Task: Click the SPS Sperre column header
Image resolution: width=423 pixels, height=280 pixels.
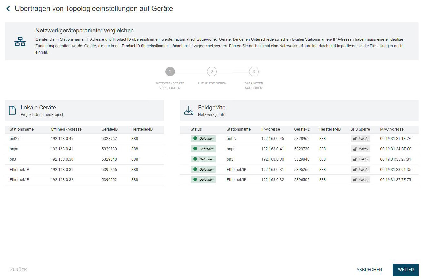Action: click(x=360, y=129)
